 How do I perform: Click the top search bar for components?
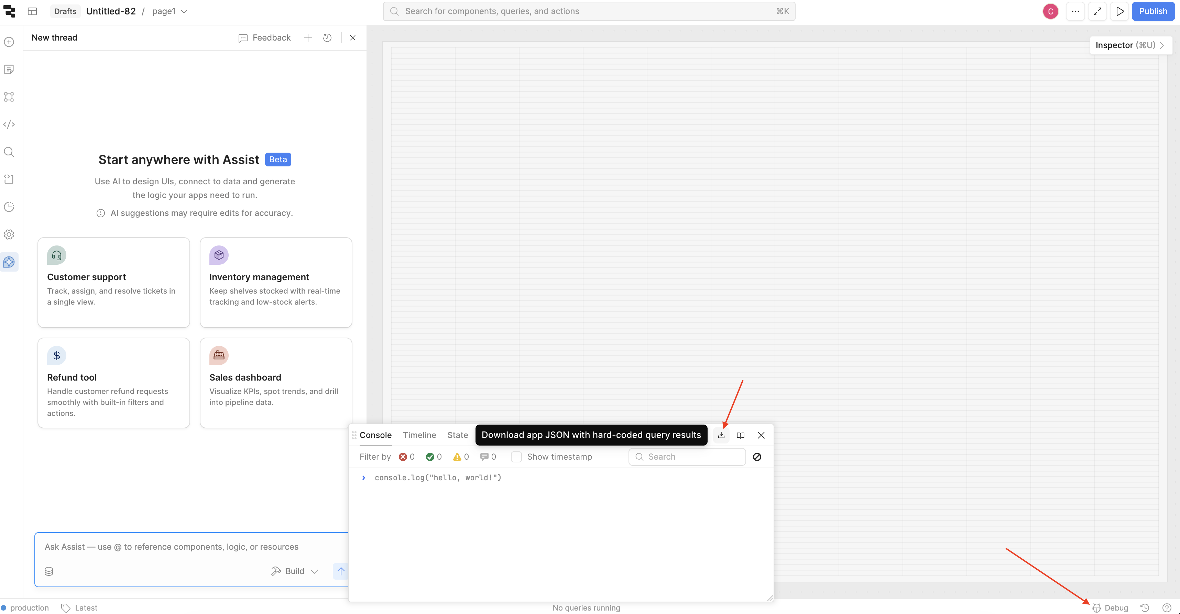(x=589, y=11)
